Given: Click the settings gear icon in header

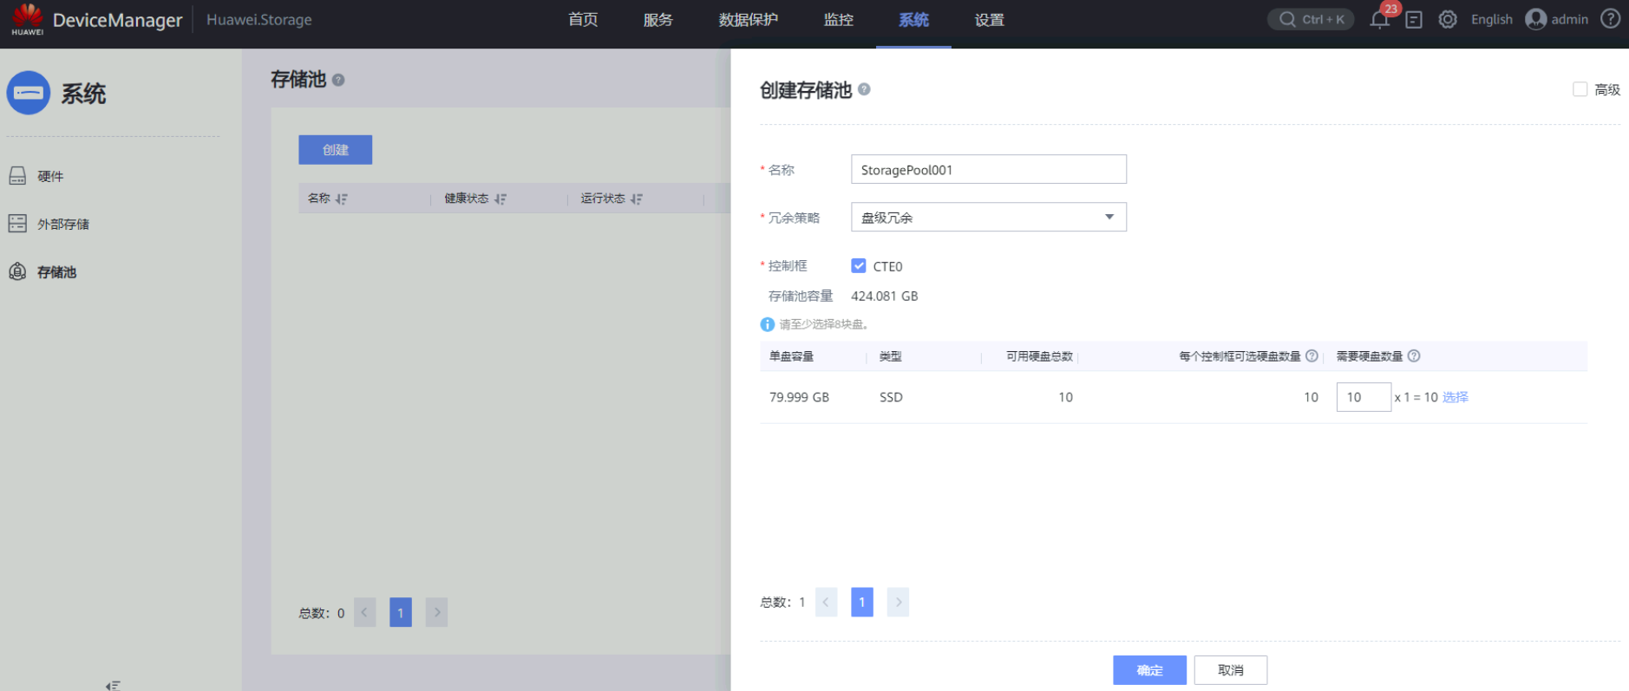Looking at the screenshot, I should pos(1448,20).
